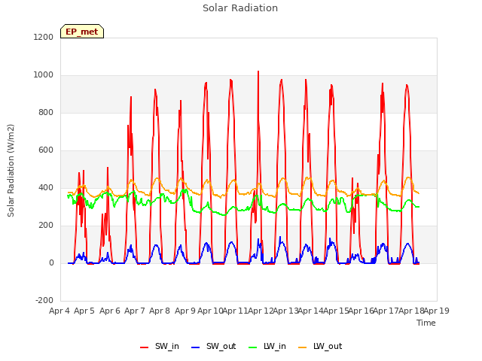Image resolution: width=482 pixels, height=361 pixels.
Task: Click the EP_met annotation label
Action: coord(82,32)
